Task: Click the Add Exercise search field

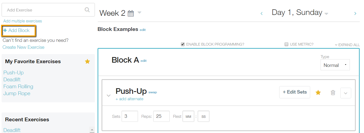Action: 43,10
